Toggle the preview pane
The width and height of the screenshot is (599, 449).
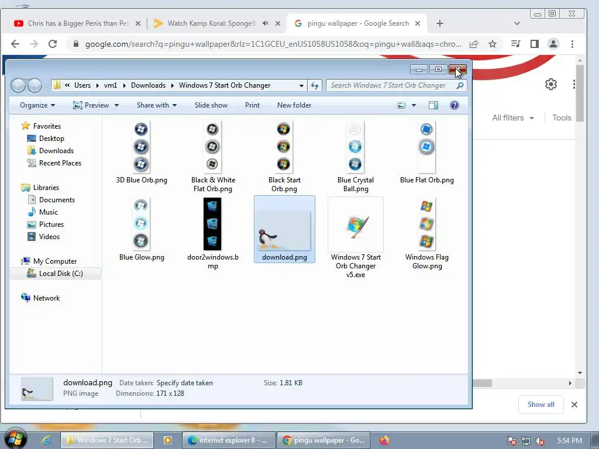[x=433, y=105]
